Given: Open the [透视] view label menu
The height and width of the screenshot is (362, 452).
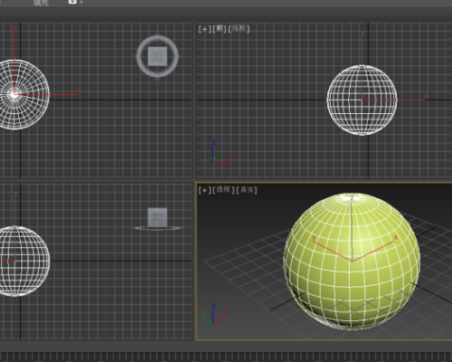Looking at the screenshot, I should [x=223, y=190].
